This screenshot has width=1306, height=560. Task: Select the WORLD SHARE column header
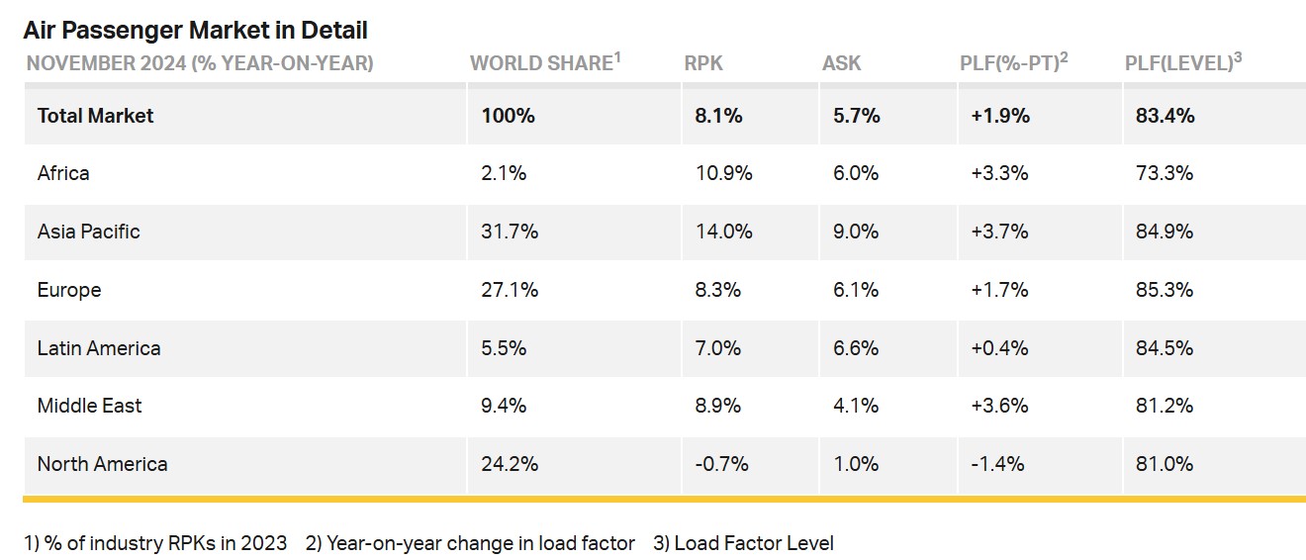click(x=544, y=62)
